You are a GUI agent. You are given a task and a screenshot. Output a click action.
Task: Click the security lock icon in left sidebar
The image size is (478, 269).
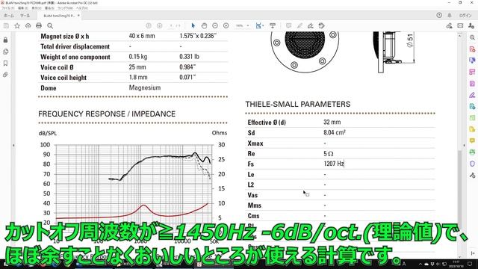[x=5, y=40]
